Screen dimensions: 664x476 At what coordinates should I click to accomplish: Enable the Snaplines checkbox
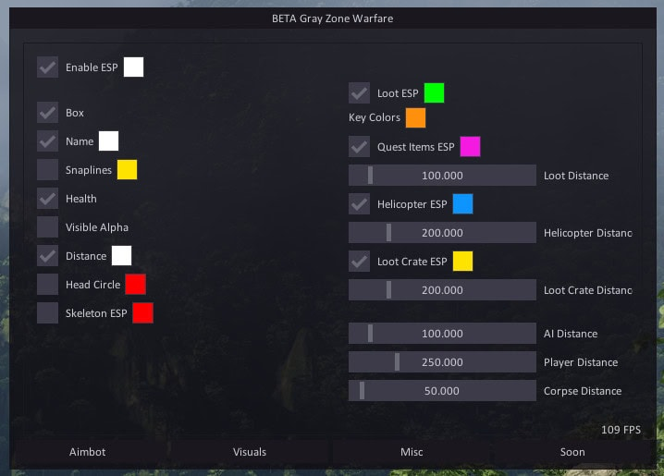point(47,170)
